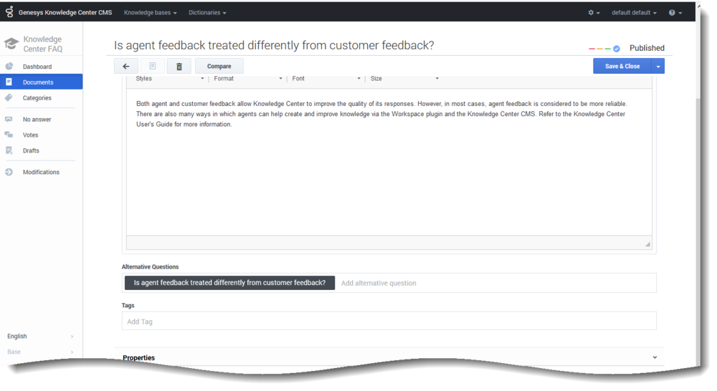Open the Styles dropdown in editor
Screen dimensions: 717x391
click(x=170, y=79)
